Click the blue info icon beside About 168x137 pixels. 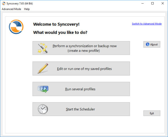tap(148, 44)
